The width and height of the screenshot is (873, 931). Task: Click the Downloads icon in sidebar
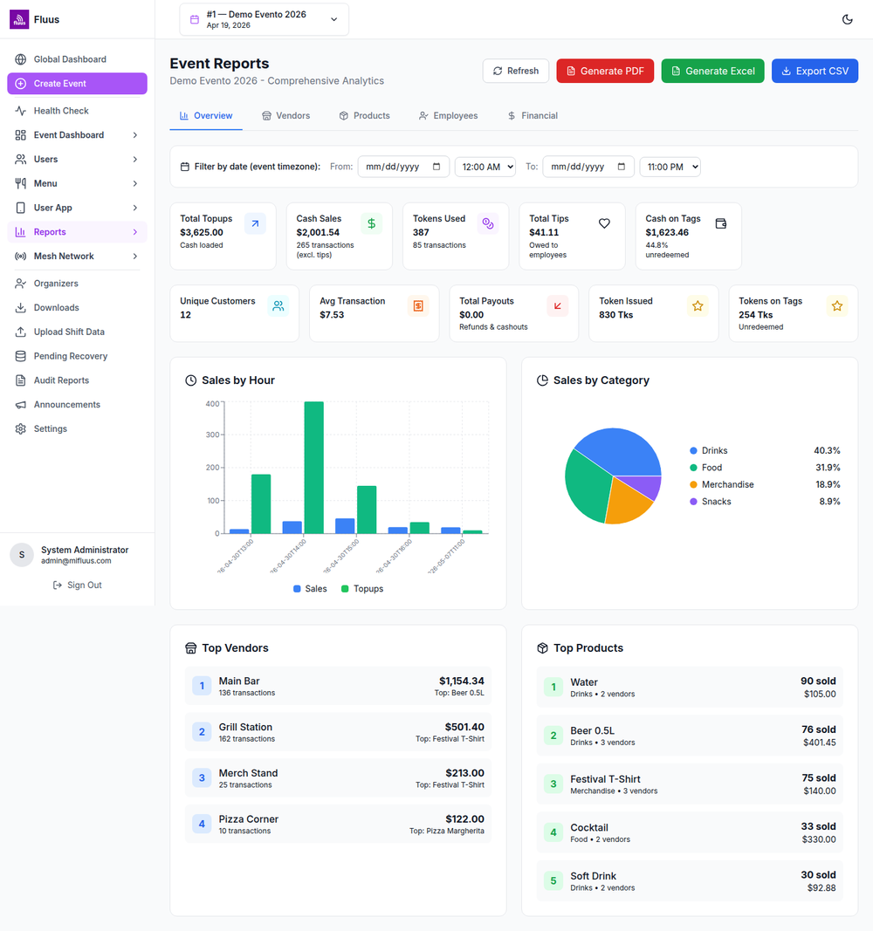(x=20, y=308)
